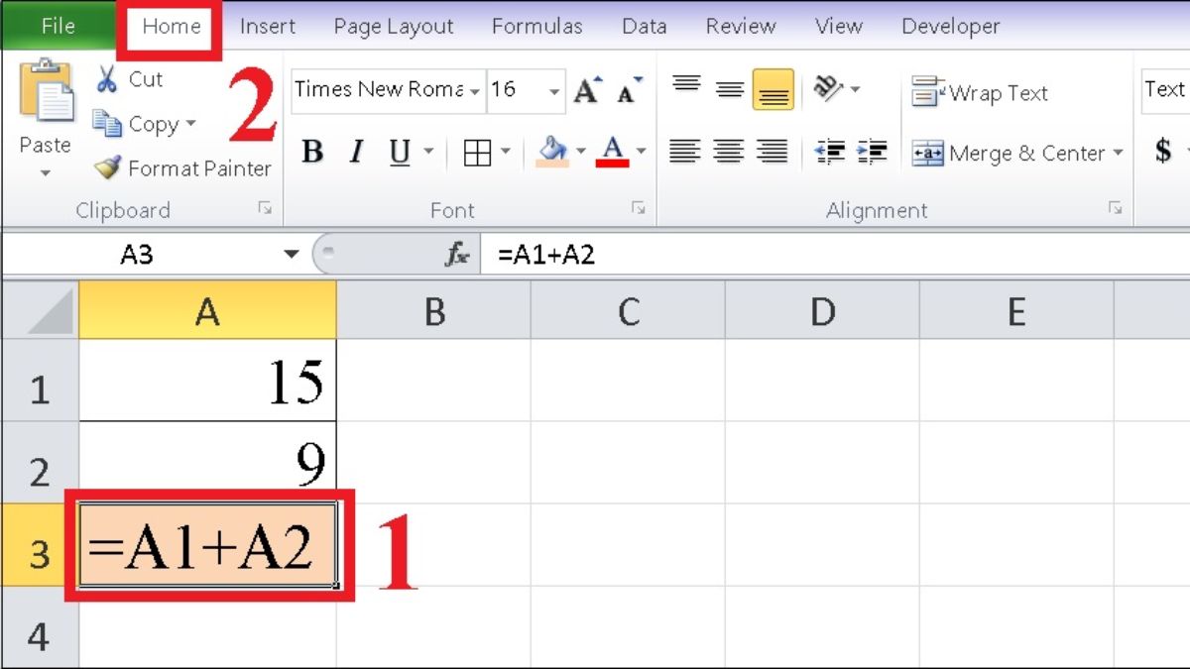
Task: Activate the Format Painter brush
Action: point(107,168)
